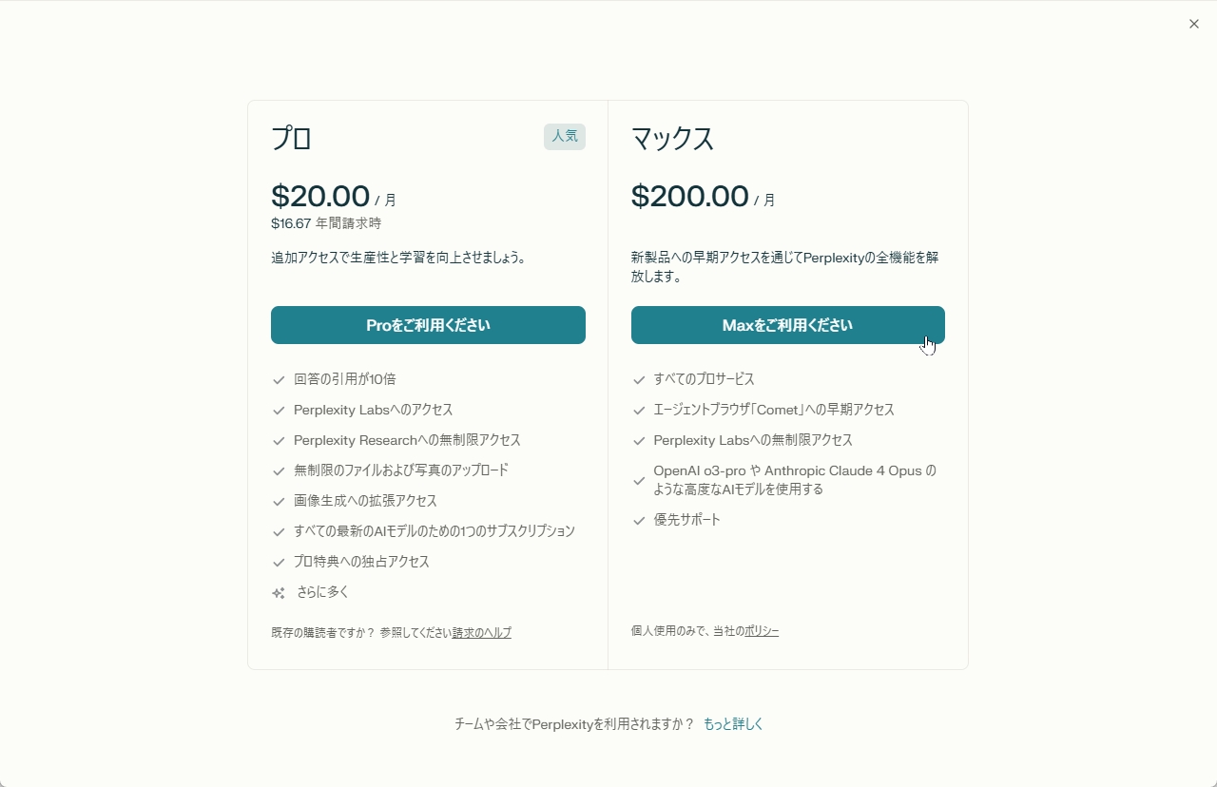
Task: Click checkmark beside 画像生成への拡張アクセス
Action: [279, 502]
